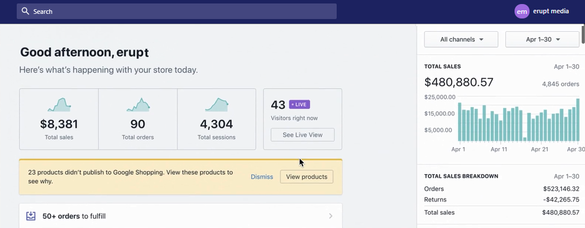Click the Total sales sparkline chart
This screenshot has height=228, width=585.
[x=59, y=105]
